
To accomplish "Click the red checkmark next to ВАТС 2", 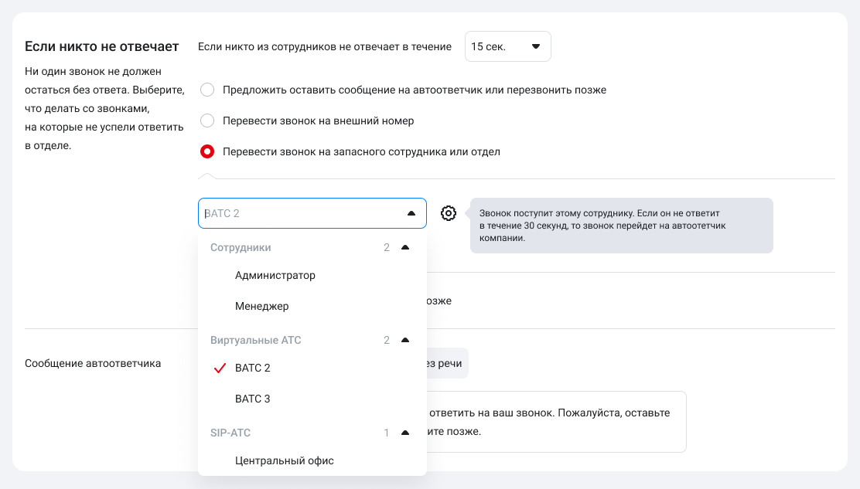I will 219,368.
